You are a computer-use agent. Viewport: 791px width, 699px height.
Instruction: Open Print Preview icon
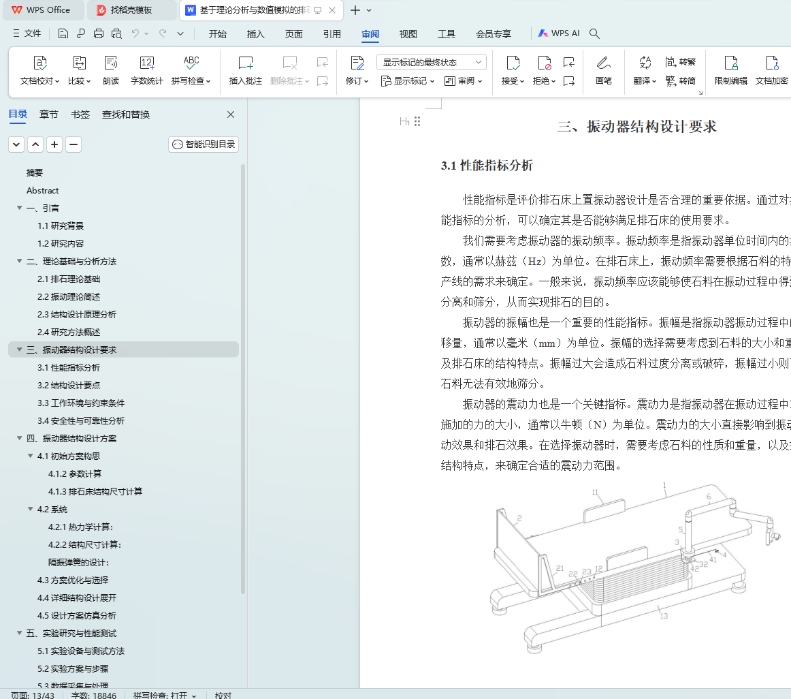(116, 33)
